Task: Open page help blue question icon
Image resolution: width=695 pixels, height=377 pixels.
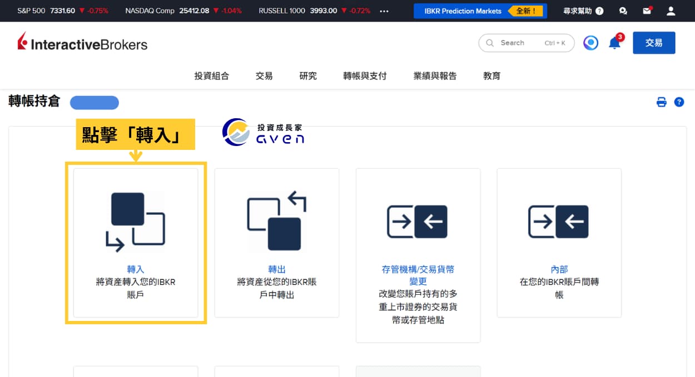Action: pos(679,102)
